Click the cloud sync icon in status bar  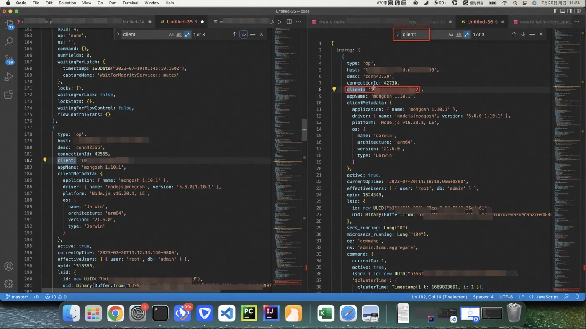(x=37, y=297)
